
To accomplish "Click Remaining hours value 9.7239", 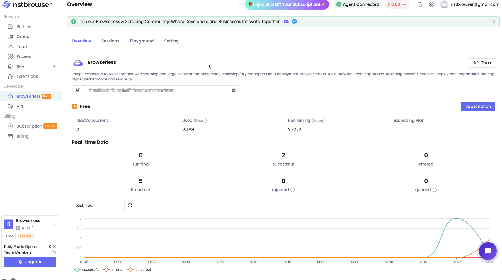I will [295, 129].
